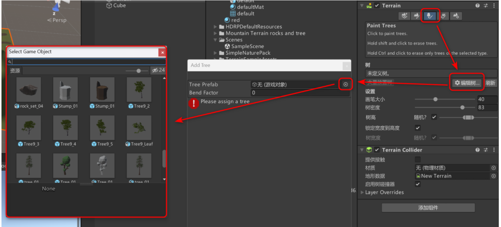Collapse the Terrain Collider foldout arrow
Screen dimensions: 501x227
362,150
